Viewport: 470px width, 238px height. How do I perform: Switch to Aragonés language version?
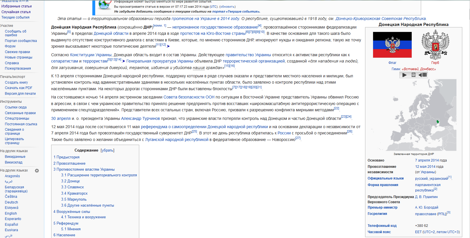point(12,176)
